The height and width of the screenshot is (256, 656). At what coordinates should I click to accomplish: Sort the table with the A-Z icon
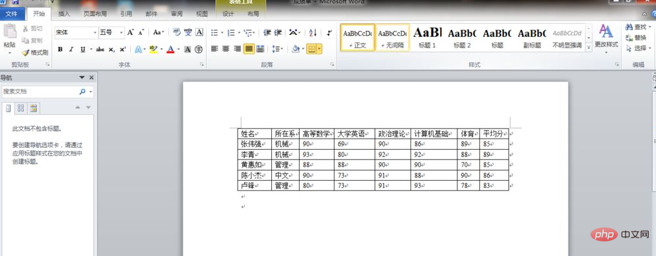[x=313, y=32]
